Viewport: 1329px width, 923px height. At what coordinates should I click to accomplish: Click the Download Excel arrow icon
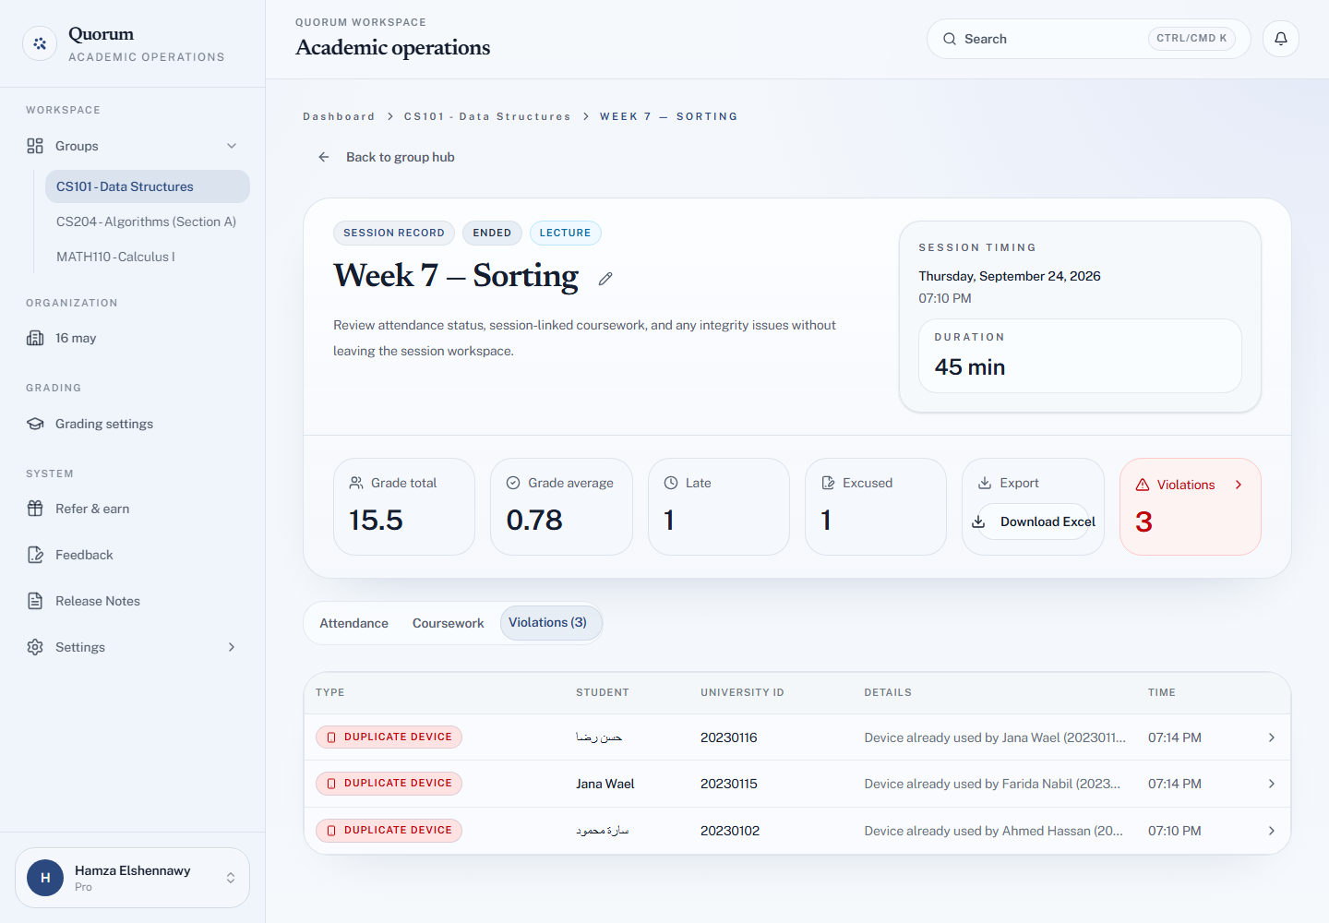pos(978,521)
